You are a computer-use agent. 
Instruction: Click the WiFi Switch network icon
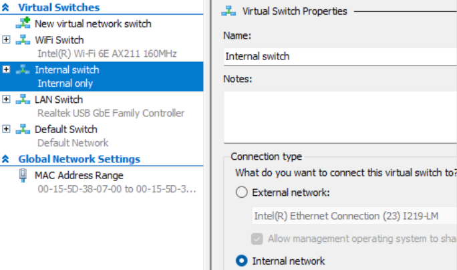click(x=23, y=40)
